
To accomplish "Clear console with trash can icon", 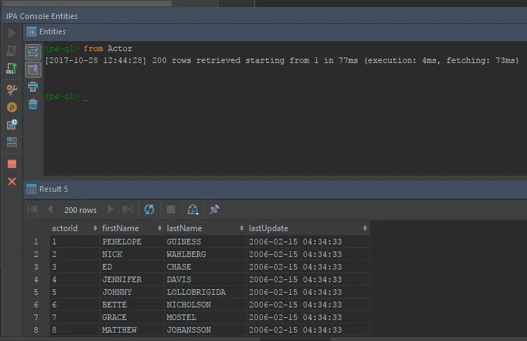I will (33, 104).
